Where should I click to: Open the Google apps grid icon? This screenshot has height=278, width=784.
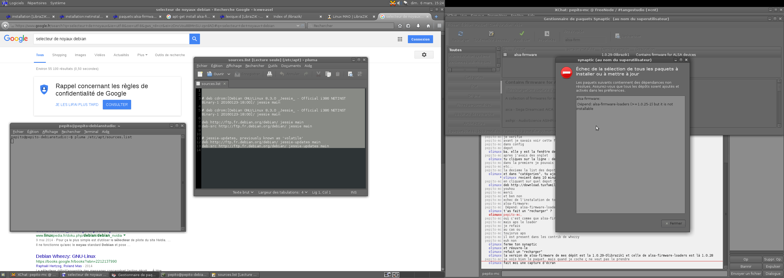click(x=400, y=39)
